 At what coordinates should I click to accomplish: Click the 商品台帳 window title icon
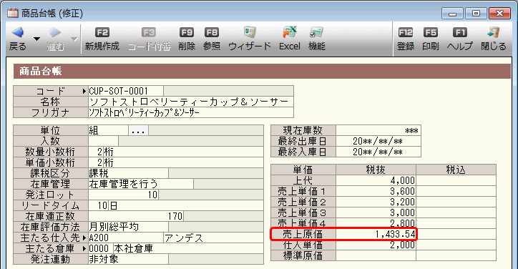pos(13,13)
